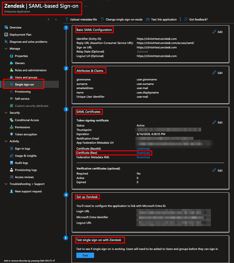
Task: Click the Owners people icon
Action: tap(12, 63)
